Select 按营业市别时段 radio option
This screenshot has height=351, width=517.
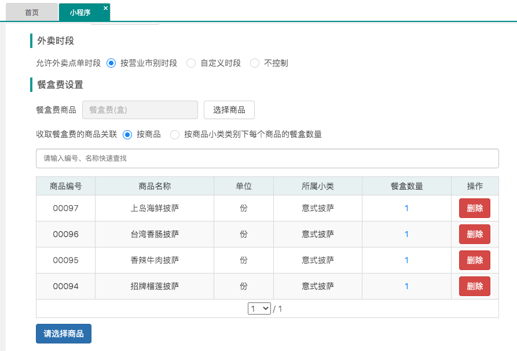coord(111,63)
